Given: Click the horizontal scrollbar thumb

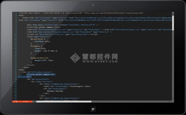Looking at the screenshot, I should coord(64,101).
